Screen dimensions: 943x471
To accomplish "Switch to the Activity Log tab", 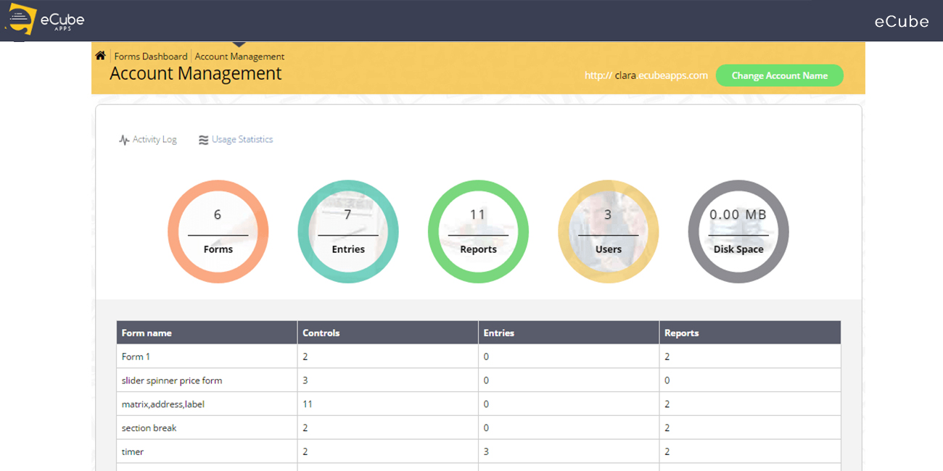I will [154, 139].
